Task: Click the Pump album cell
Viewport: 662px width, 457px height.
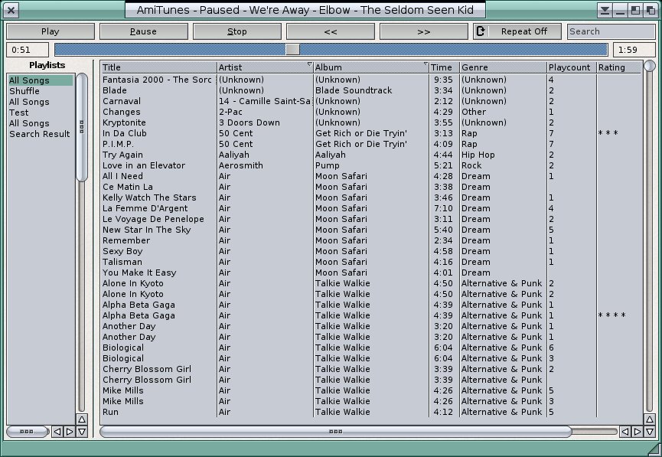Action: pyautogui.click(x=328, y=165)
